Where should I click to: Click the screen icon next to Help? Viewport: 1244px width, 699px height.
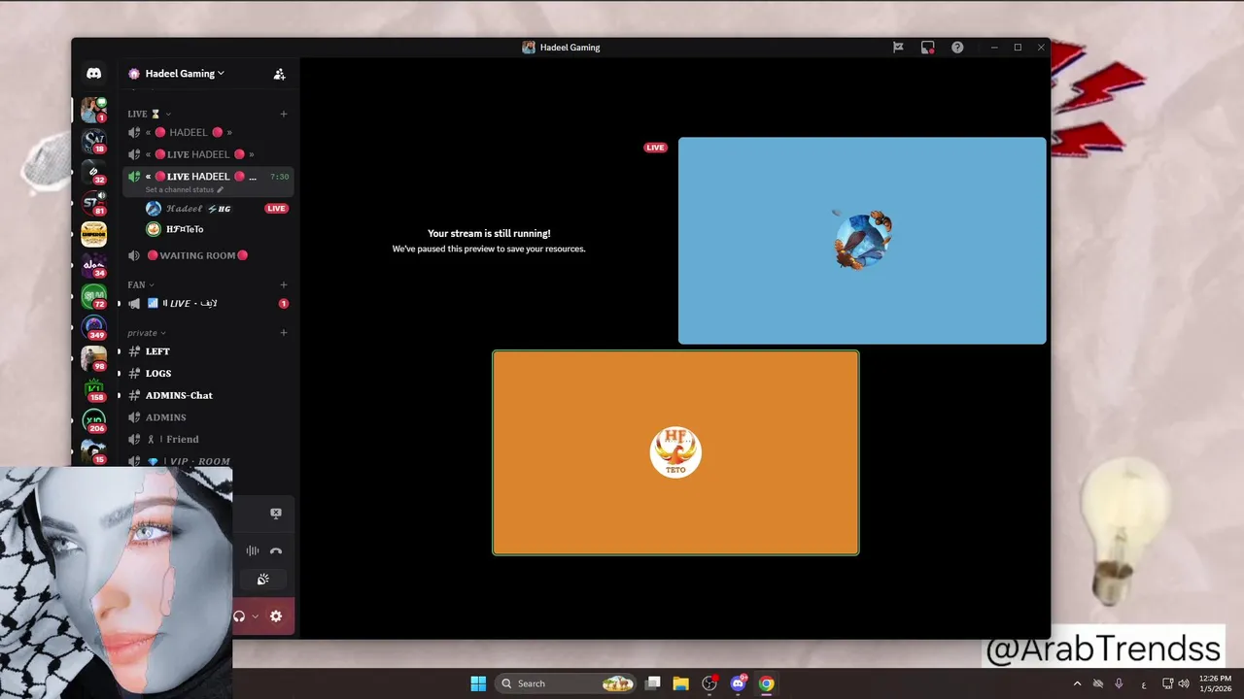pyautogui.click(x=927, y=48)
